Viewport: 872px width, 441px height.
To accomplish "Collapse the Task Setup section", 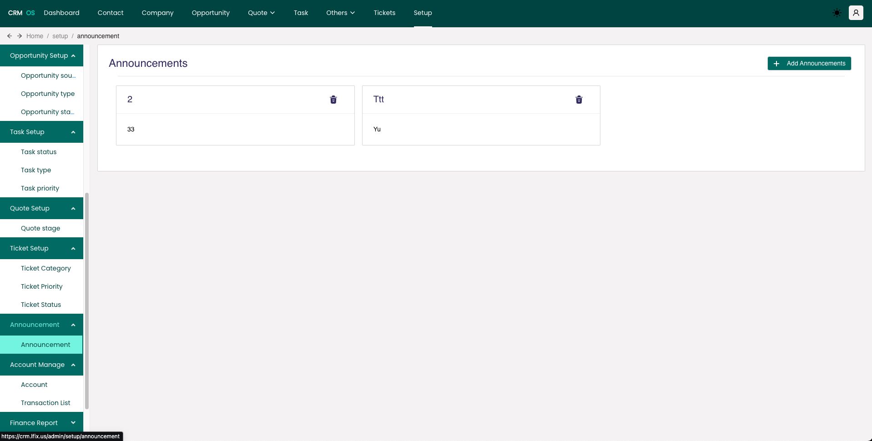I will point(73,132).
